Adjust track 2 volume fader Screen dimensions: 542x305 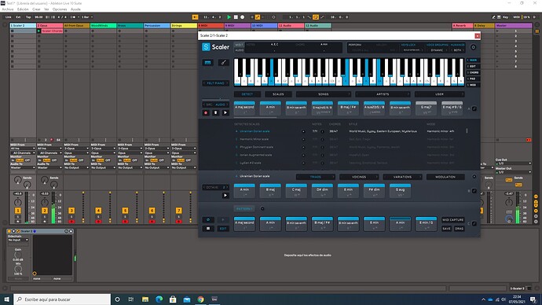click(x=53, y=208)
